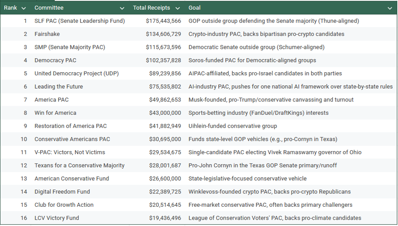This screenshot has height=226, width=398.
Task: Select Restoration of America PAC cell
Action: coord(80,126)
